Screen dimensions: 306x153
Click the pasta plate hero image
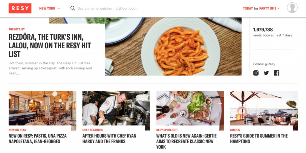(173, 46)
